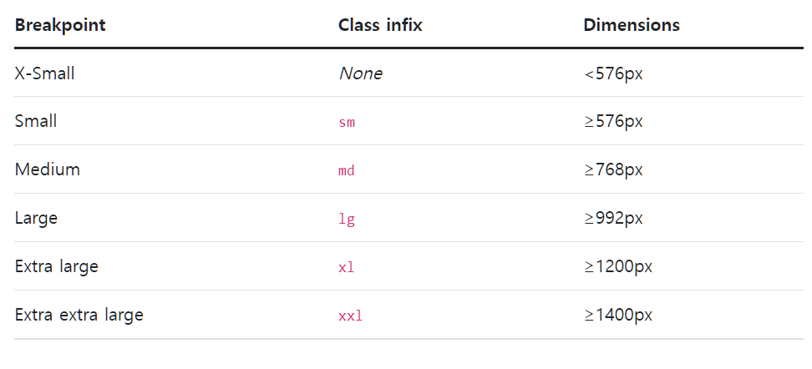Click the Large breakpoint label
Viewport: 812px width, 369px height.
pyautogui.click(x=36, y=218)
